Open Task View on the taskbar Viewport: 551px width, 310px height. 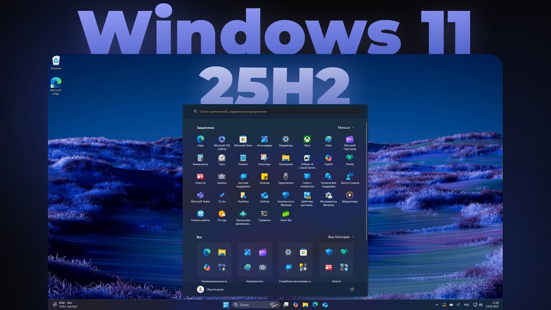coord(286,305)
